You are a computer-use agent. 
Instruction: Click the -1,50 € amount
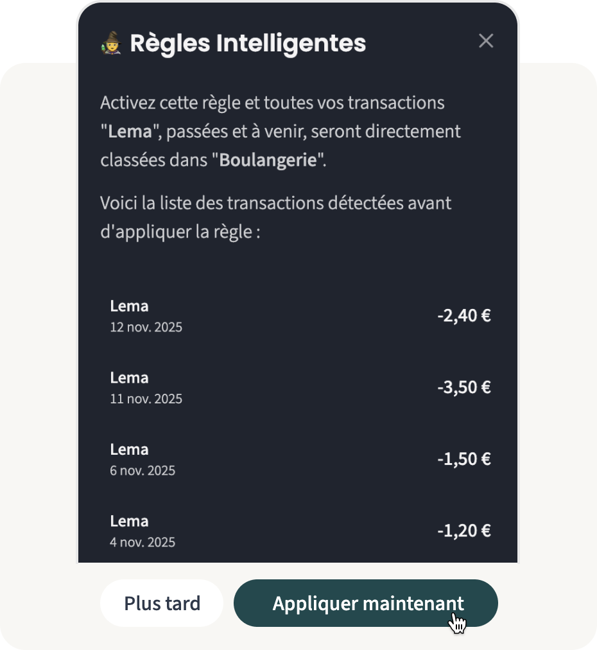463,459
